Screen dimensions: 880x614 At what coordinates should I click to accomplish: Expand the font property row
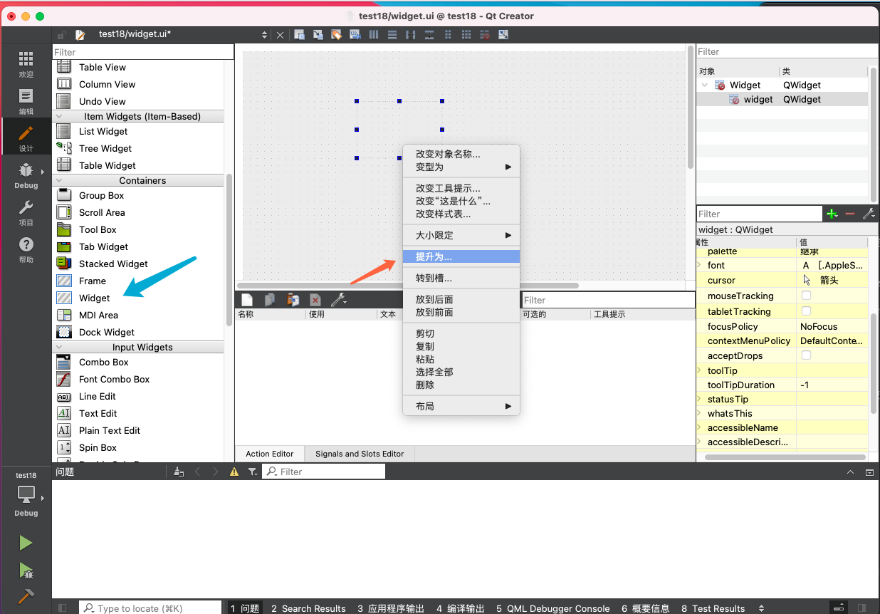pyautogui.click(x=699, y=265)
